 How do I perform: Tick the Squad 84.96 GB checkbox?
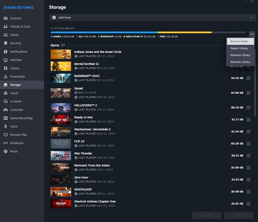click(x=249, y=93)
